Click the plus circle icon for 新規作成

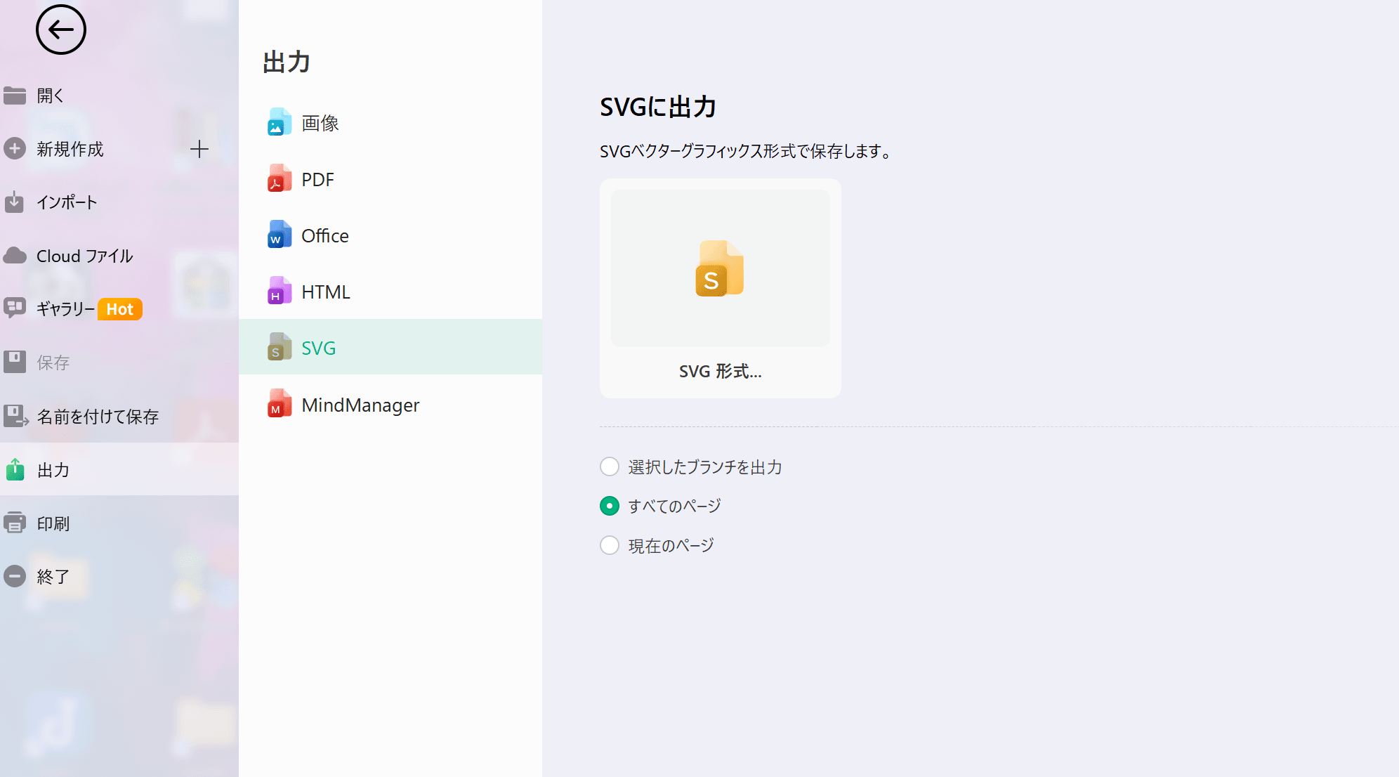[15, 149]
